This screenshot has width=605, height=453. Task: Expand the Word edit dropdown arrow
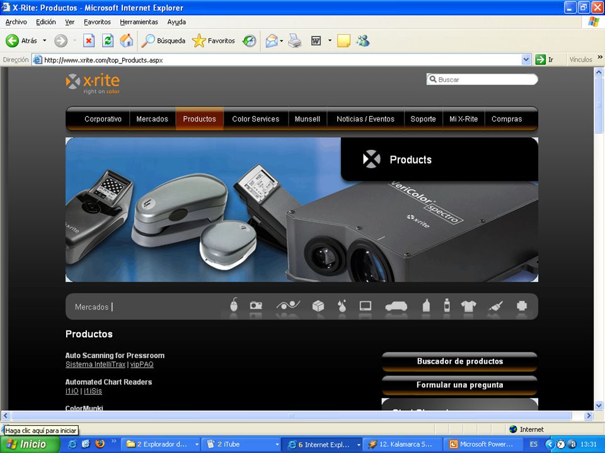[x=330, y=40]
